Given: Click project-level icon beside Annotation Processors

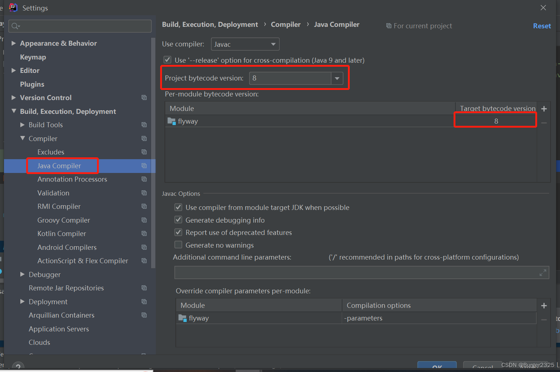Looking at the screenshot, I should [144, 179].
